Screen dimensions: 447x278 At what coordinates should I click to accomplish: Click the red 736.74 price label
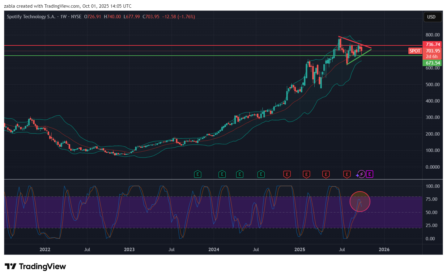pyautogui.click(x=432, y=44)
